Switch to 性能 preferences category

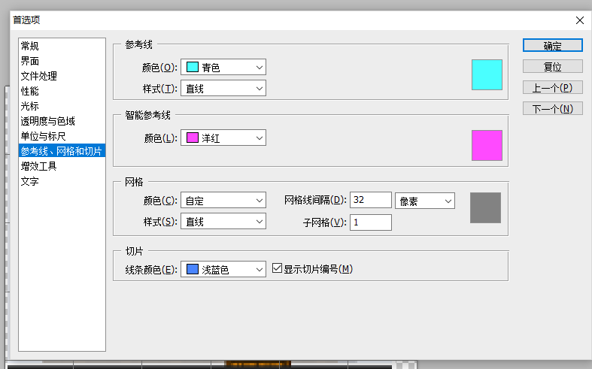pyautogui.click(x=62, y=91)
